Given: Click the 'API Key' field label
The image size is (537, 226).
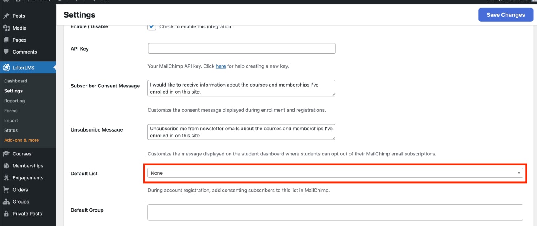Looking at the screenshot, I should [80, 49].
